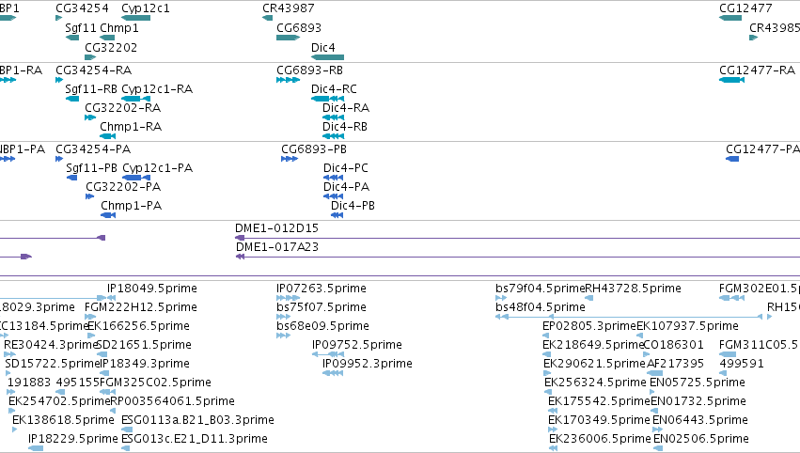
Task: Select the Sgf11 gene label
Action: click(x=81, y=28)
